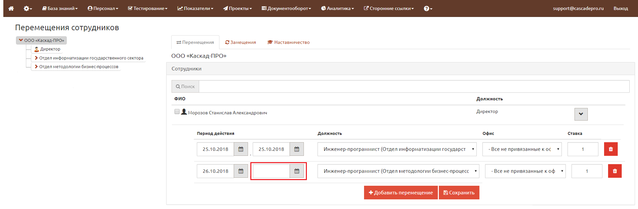
Task: Open the settings gear menu
Action: (28, 8)
